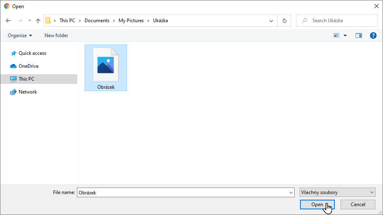Viewport: 383px width, 215px height.
Task: Expand the Organize dropdown menu
Action: pyautogui.click(x=20, y=35)
